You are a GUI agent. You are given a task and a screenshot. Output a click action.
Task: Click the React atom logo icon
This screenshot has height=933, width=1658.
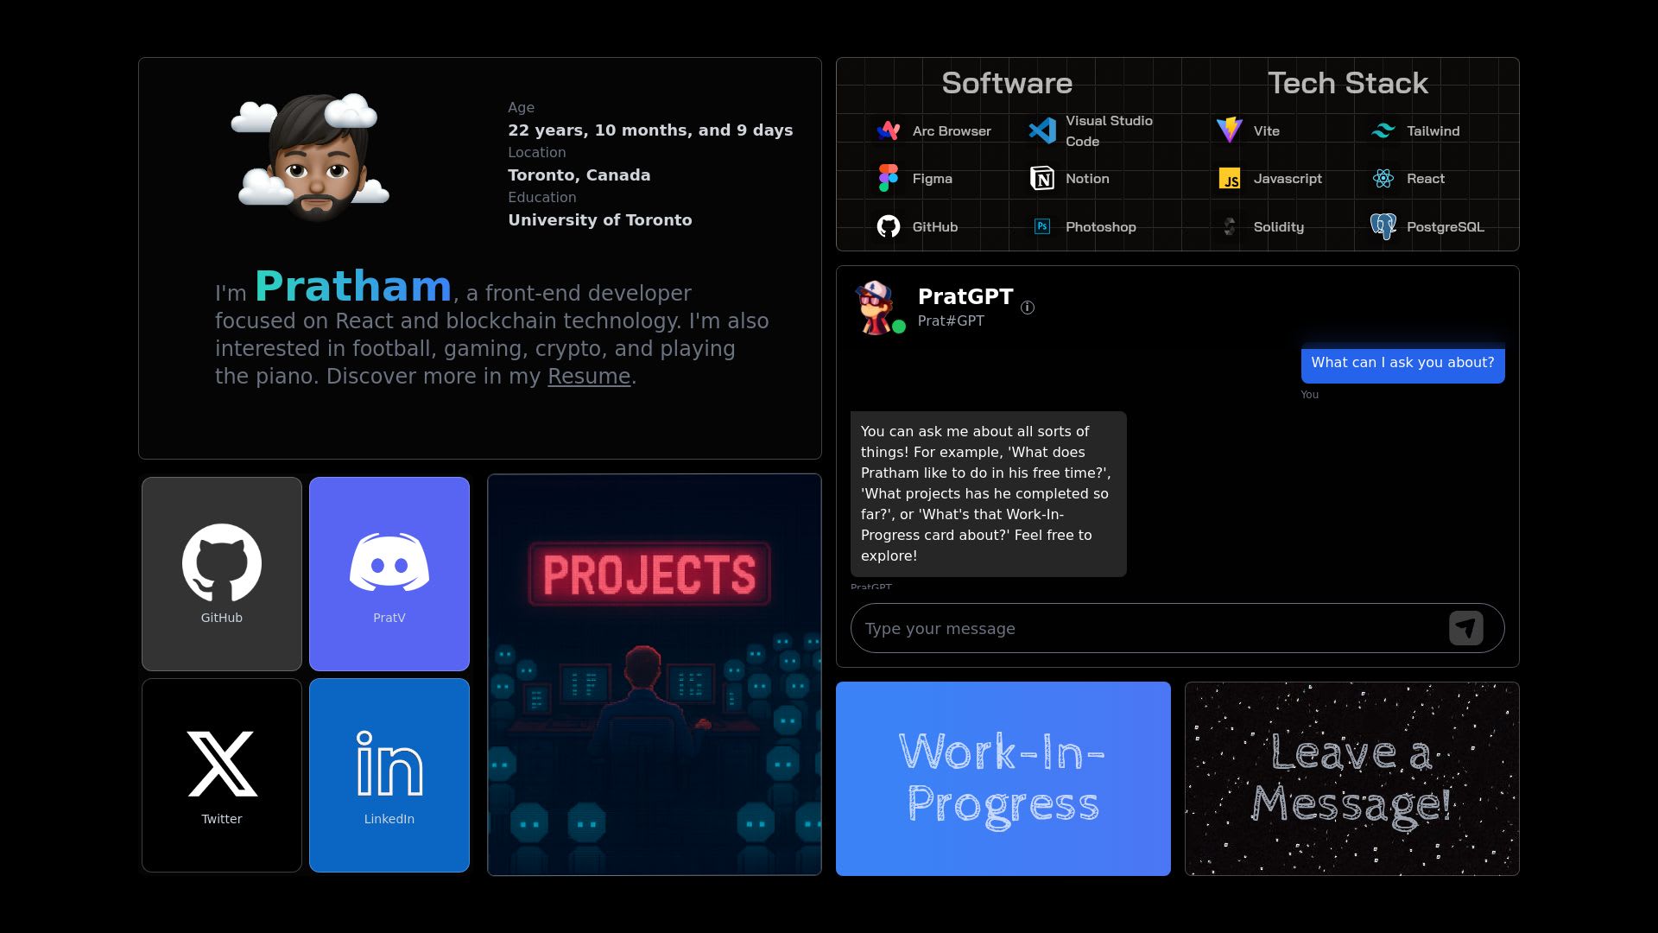tap(1383, 178)
